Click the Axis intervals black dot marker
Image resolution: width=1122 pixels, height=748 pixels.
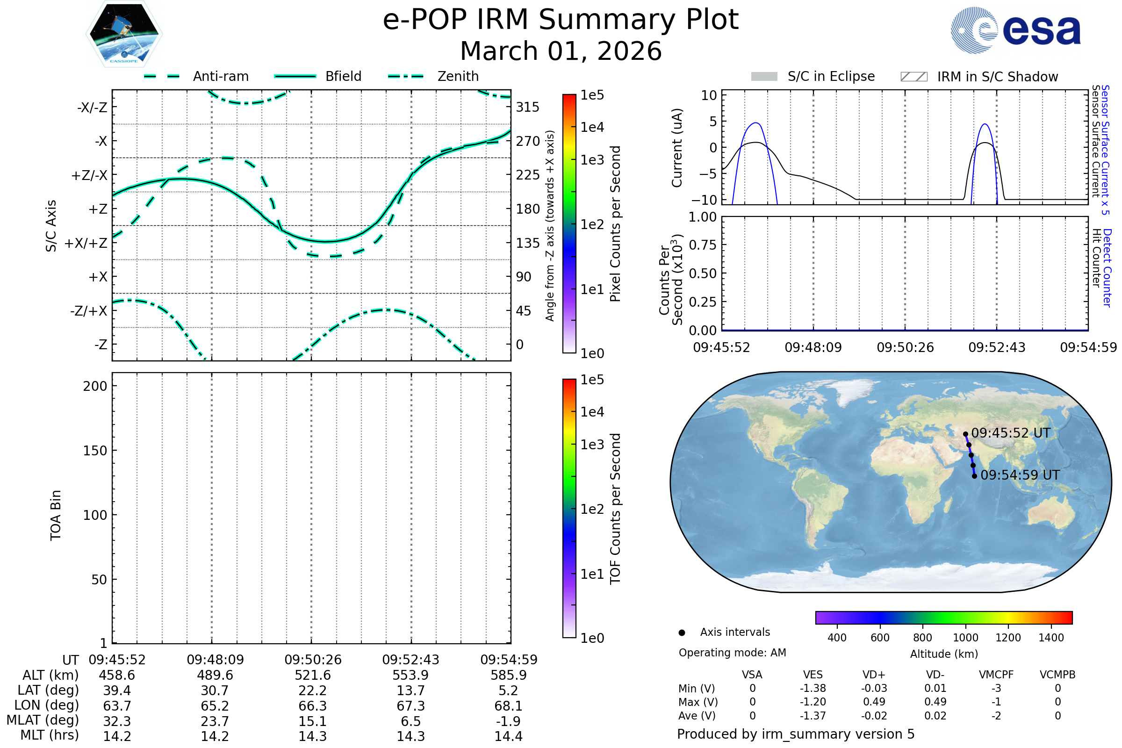(682, 633)
